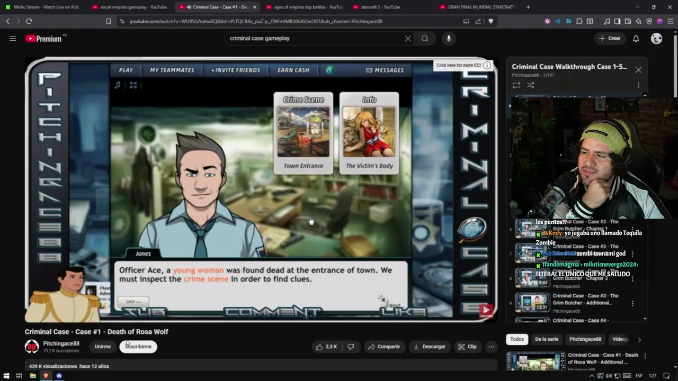The width and height of the screenshot is (678, 381).
Task: Open playlist more options menu
Action: coord(638,85)
